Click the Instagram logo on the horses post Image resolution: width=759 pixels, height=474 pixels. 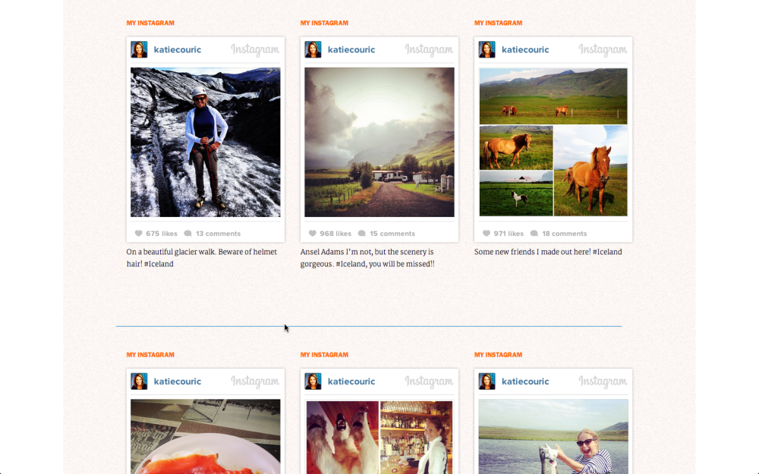click(x=603, y=50)
